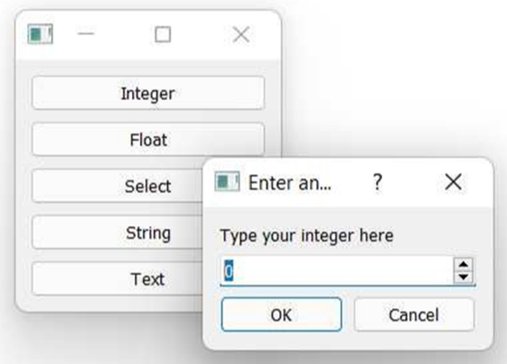
Task: Click the String button
Action: click(x=117, y=232)
